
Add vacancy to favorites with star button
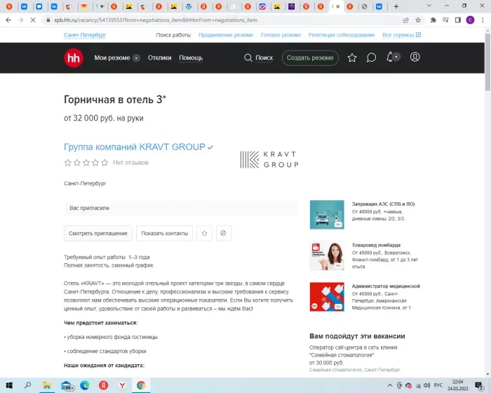(x=205, y=233)
